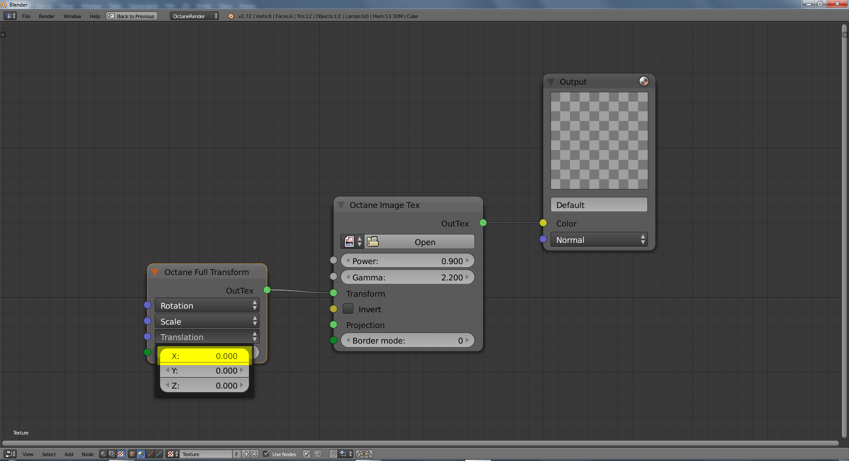The width and height of the screenshot is (849, 461).
Task: Expand the Scale vector dropdown
Action: click(x=207, y=321)
